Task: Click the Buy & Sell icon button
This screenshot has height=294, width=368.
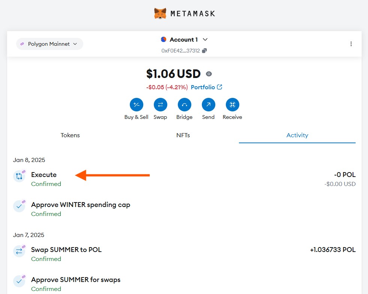Action: point(136,105)
